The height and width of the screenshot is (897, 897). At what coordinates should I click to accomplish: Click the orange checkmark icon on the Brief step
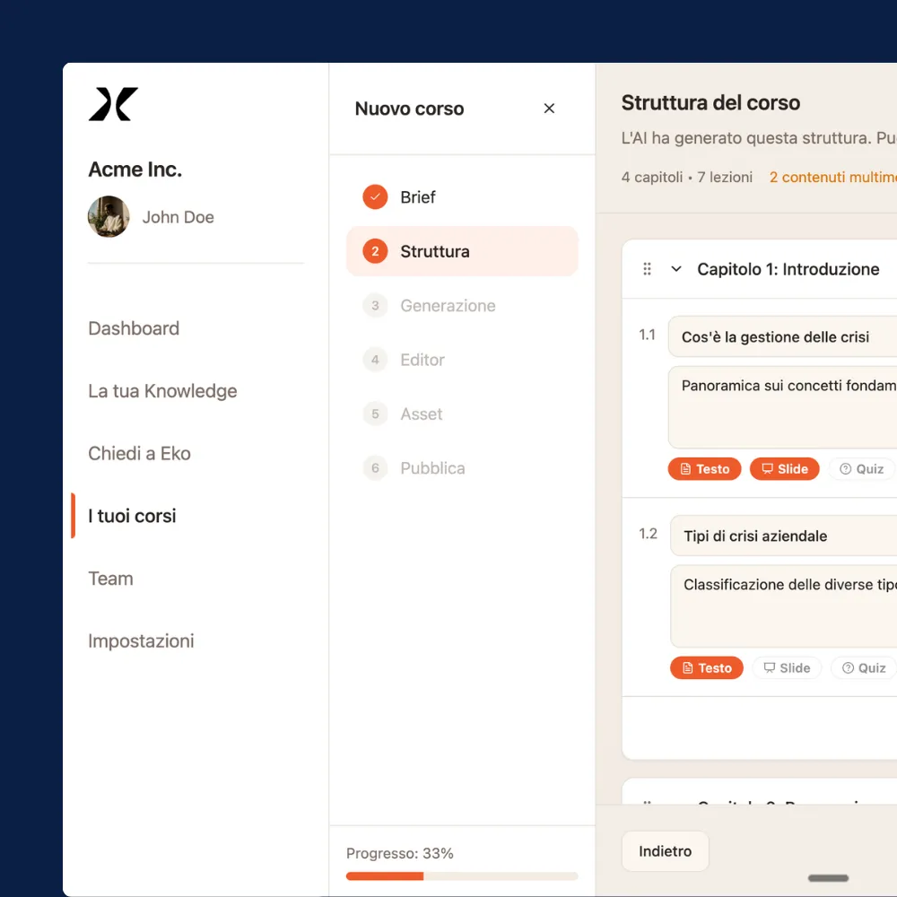(x=375, y=196)
